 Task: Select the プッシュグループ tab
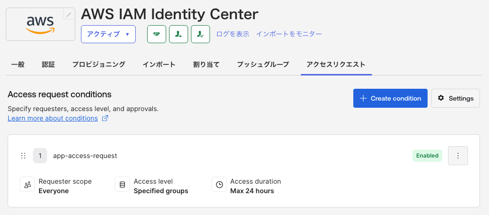pos(263,65)
